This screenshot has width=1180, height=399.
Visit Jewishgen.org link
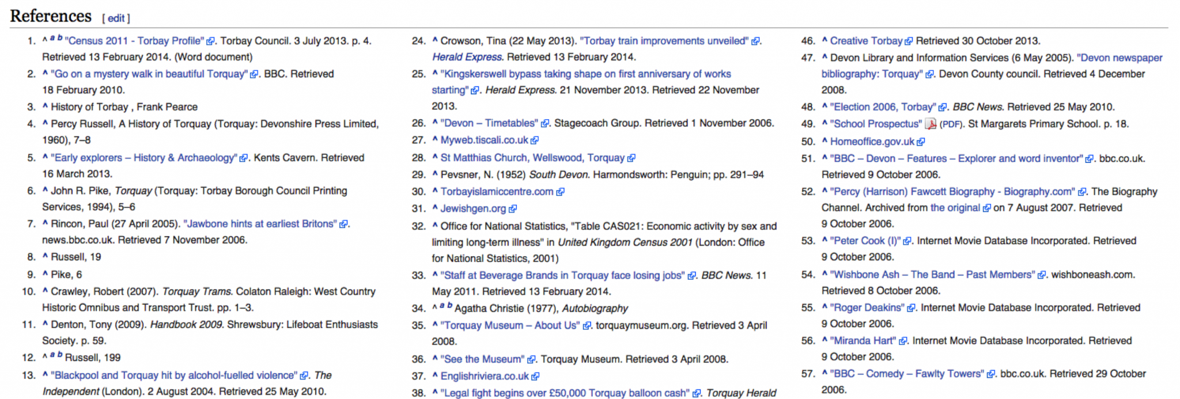click(473, 208)
